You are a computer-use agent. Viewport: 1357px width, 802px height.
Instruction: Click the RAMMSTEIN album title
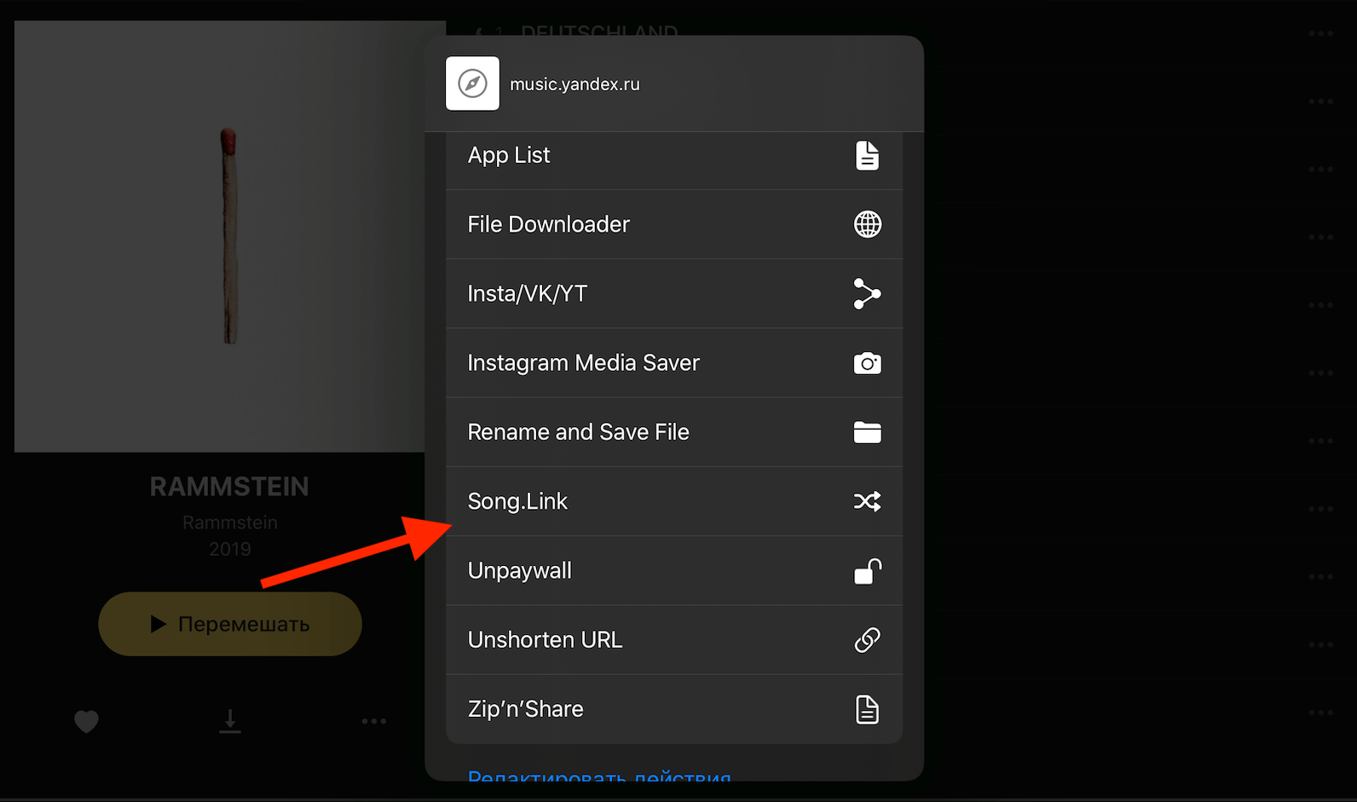click(229, 487)
